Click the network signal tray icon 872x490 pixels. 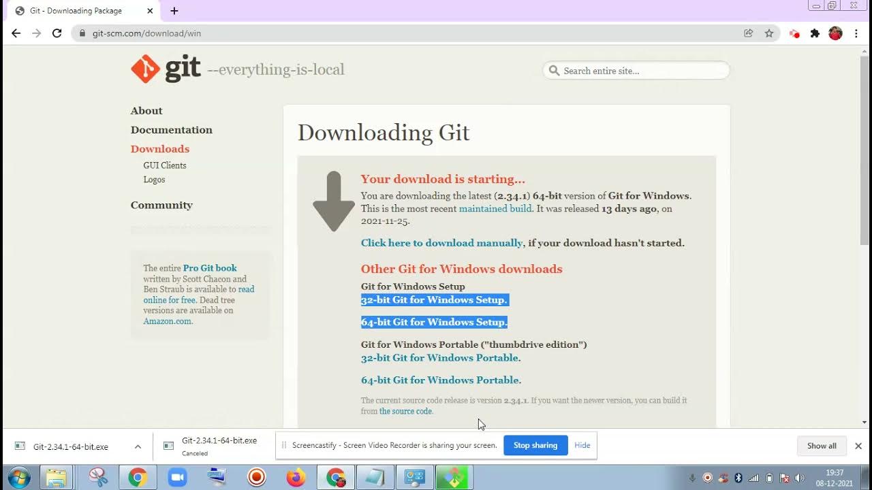pos(754,478)
